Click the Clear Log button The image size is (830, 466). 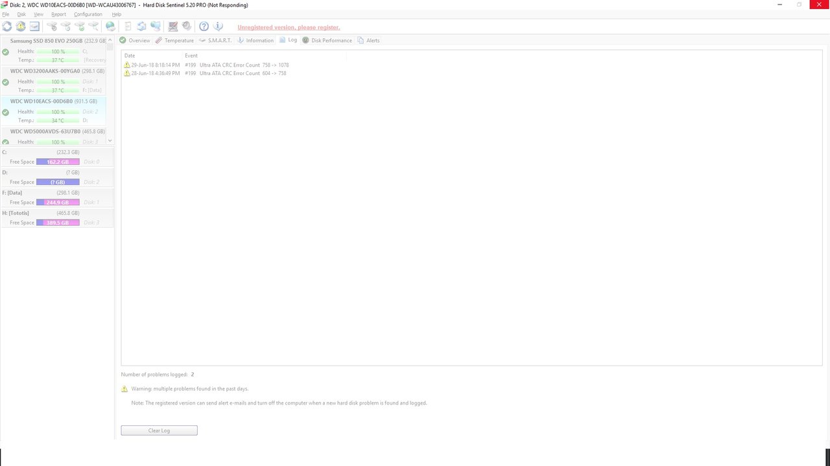pyautogui.click(x=159, y=430)
